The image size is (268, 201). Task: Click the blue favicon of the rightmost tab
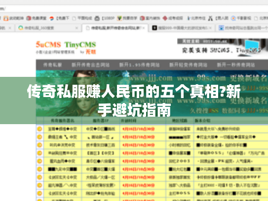(x=221, y=28)
